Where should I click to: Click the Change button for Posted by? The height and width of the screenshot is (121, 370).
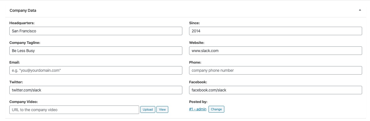(216, 109)
